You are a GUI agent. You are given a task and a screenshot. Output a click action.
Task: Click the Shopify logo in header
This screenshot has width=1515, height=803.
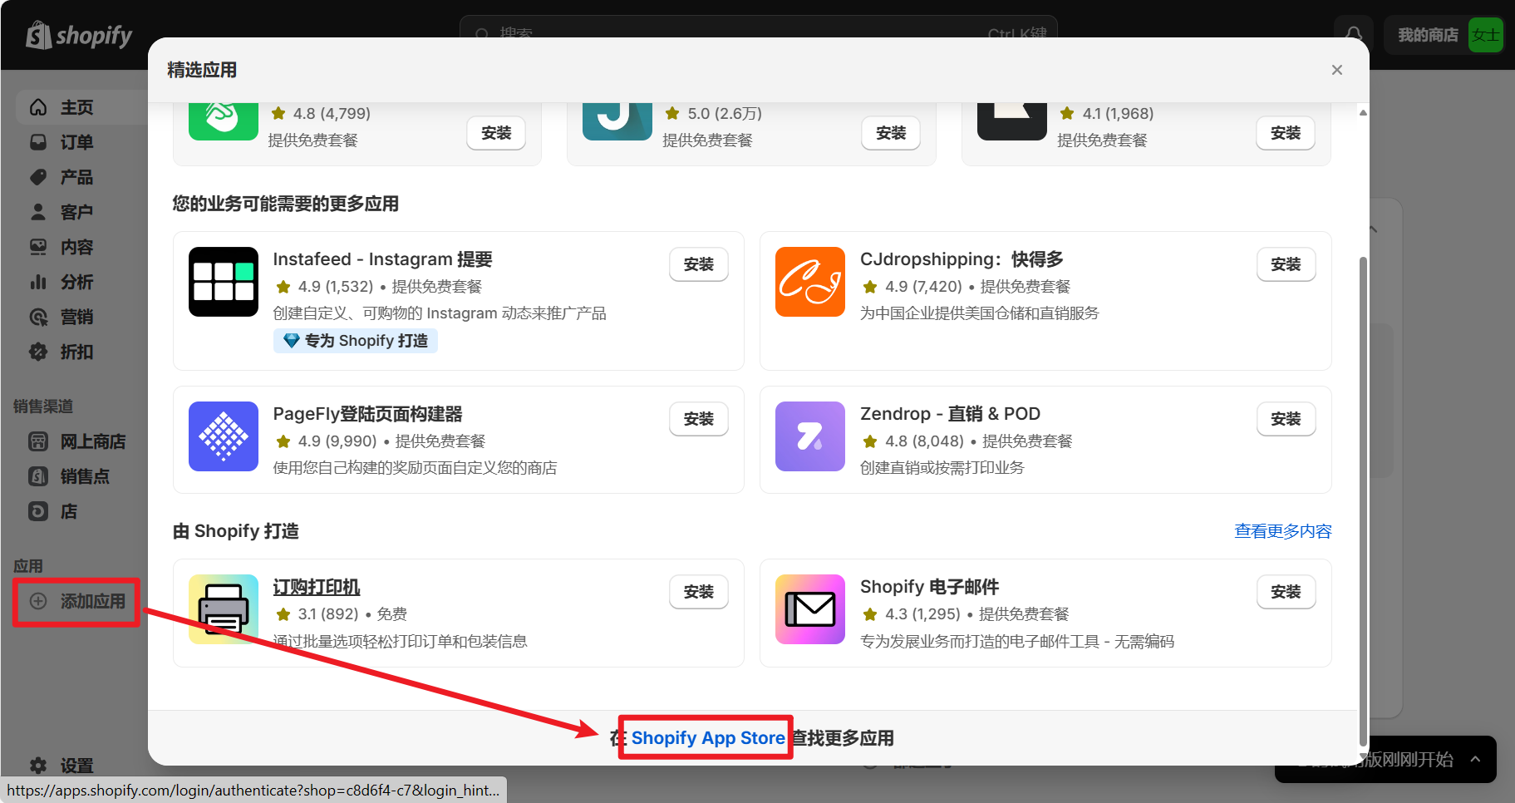click(x=80, y=36)
